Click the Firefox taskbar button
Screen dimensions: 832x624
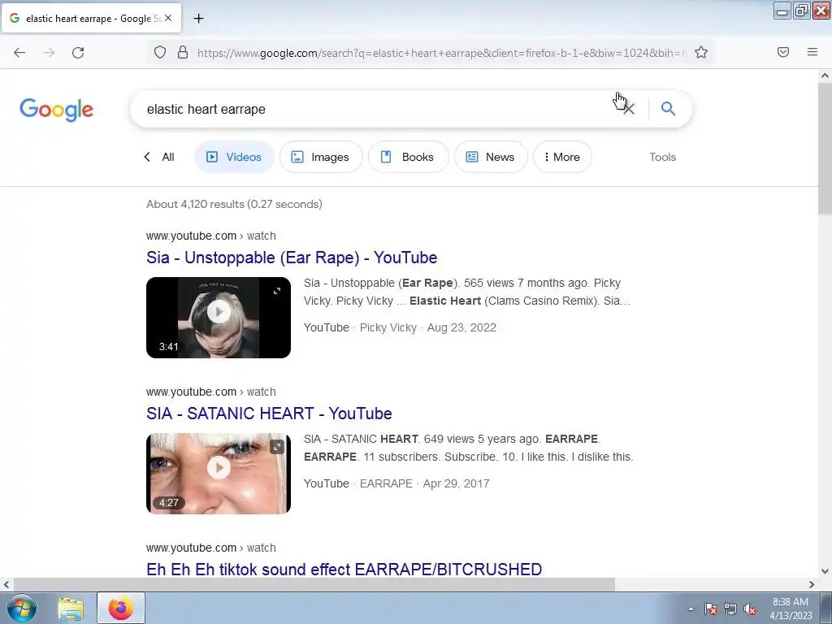click(x=121, y=608)
